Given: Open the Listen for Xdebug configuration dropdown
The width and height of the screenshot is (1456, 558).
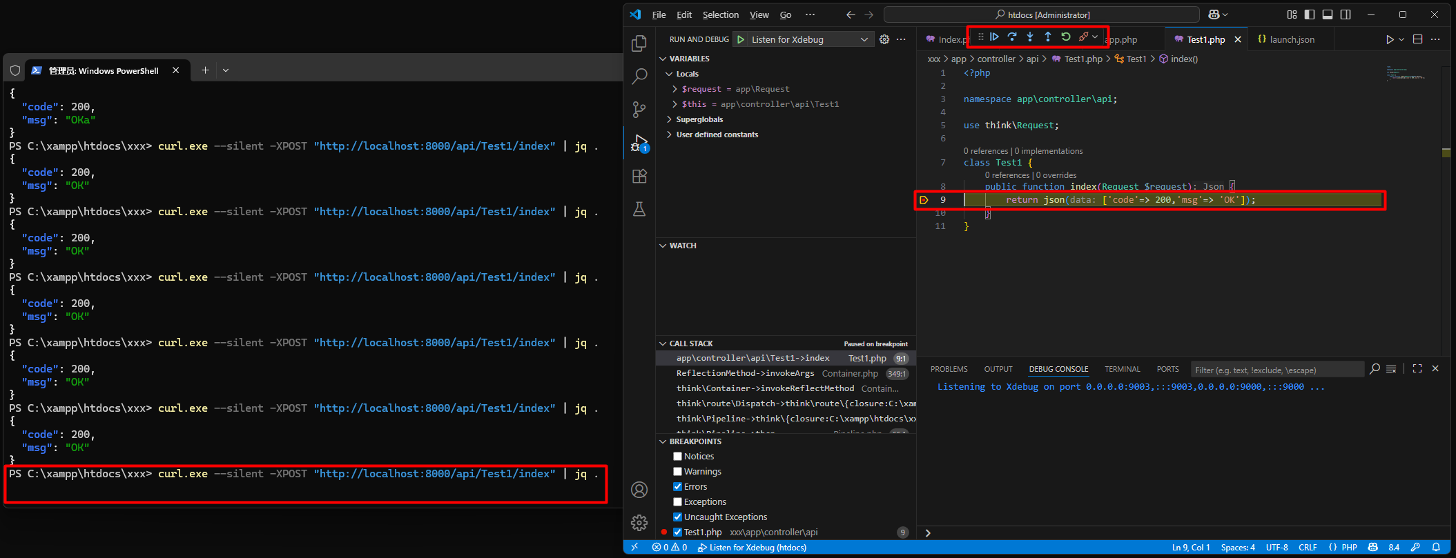Looking at the screenshot, I should pyautogui.click(x=809, y=39).
